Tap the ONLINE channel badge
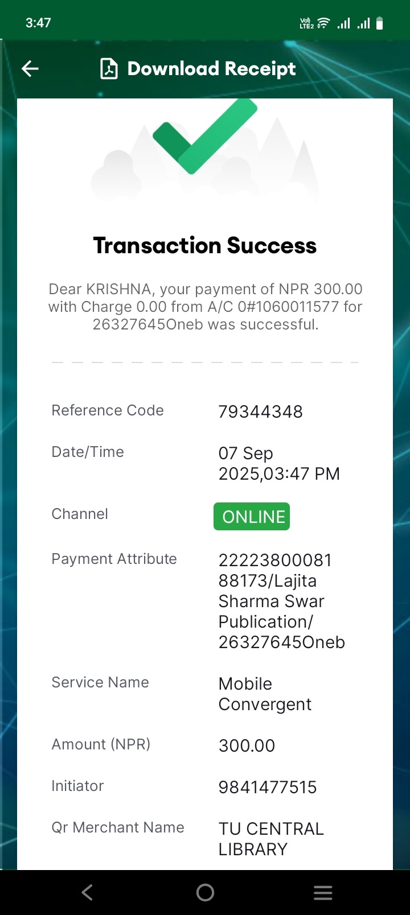Viewport: 410px width, 915px height. (x=252, y=516)
